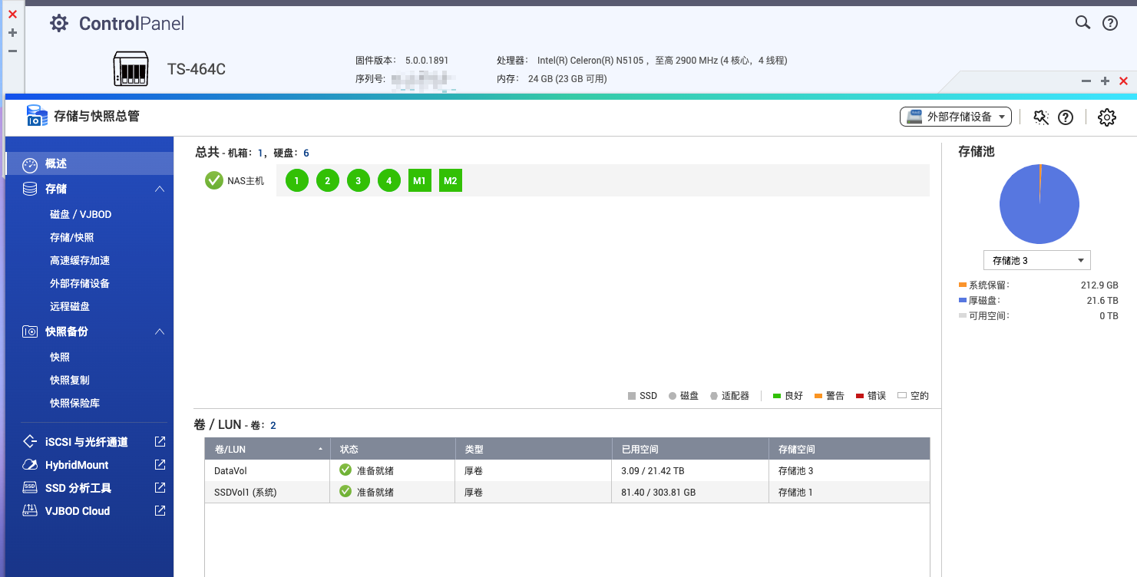Viewport: 1137px width, 577px height.
Task: Click external-link icon next to HybridMount
Action: (x=160, y=464)
